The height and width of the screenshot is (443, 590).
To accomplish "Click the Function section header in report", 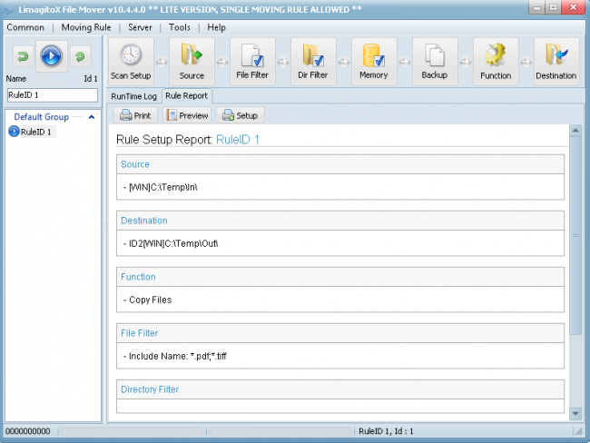I will [340, 277].
